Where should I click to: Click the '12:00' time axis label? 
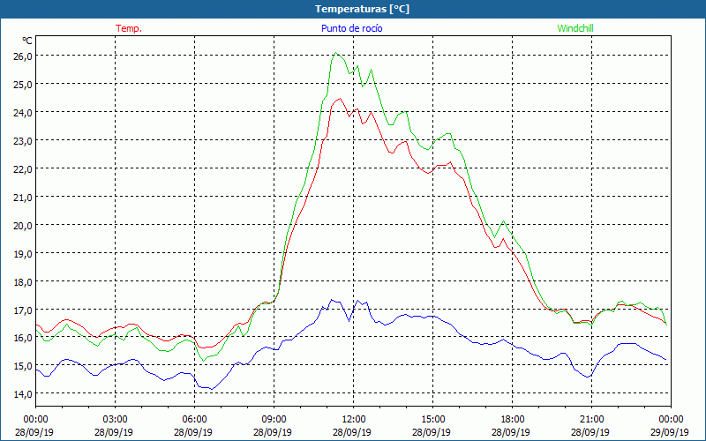click(354, 420)
